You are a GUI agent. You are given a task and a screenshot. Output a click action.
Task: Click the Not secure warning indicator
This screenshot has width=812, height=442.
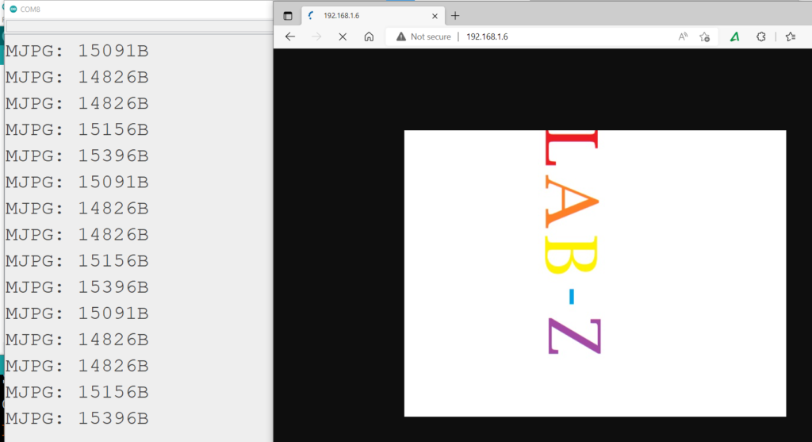tap(423, 37)
